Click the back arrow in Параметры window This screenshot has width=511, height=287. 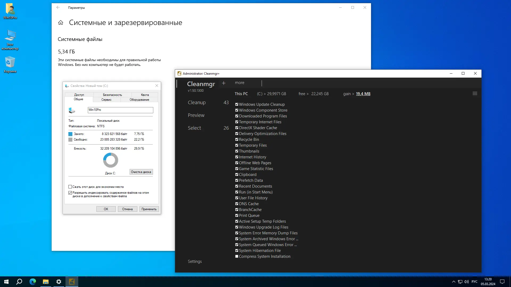click(58, 7)
